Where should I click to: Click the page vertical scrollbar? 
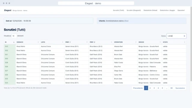[191, 44]
